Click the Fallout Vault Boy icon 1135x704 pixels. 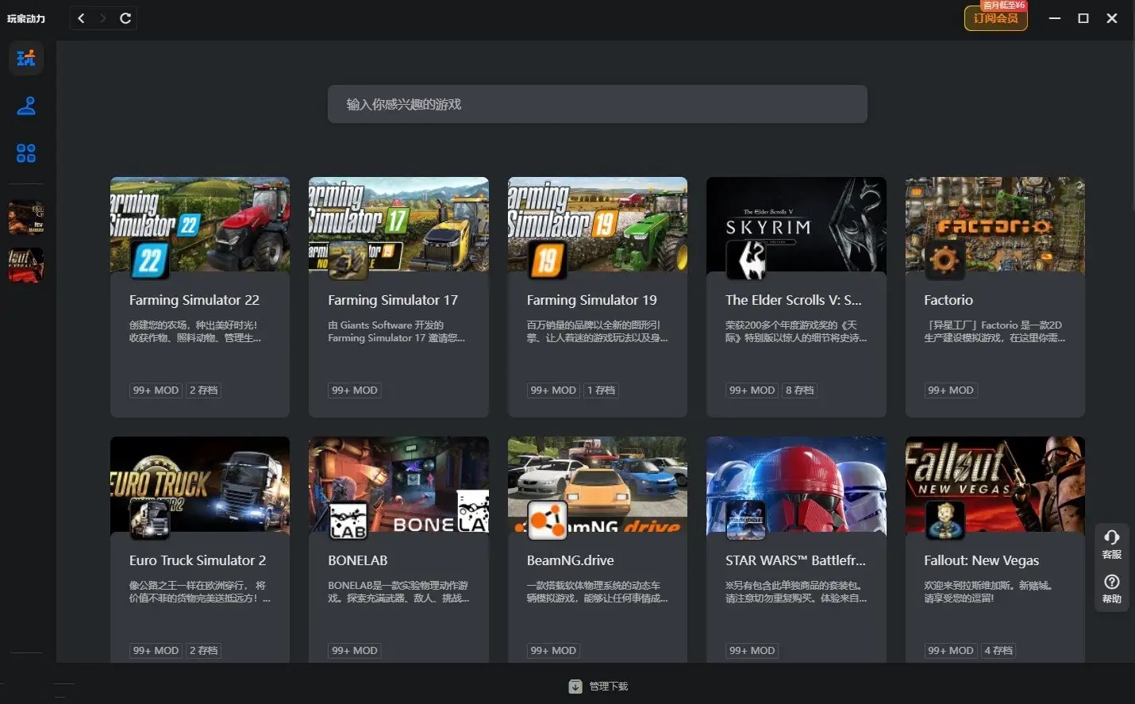(x=945, y=519)
